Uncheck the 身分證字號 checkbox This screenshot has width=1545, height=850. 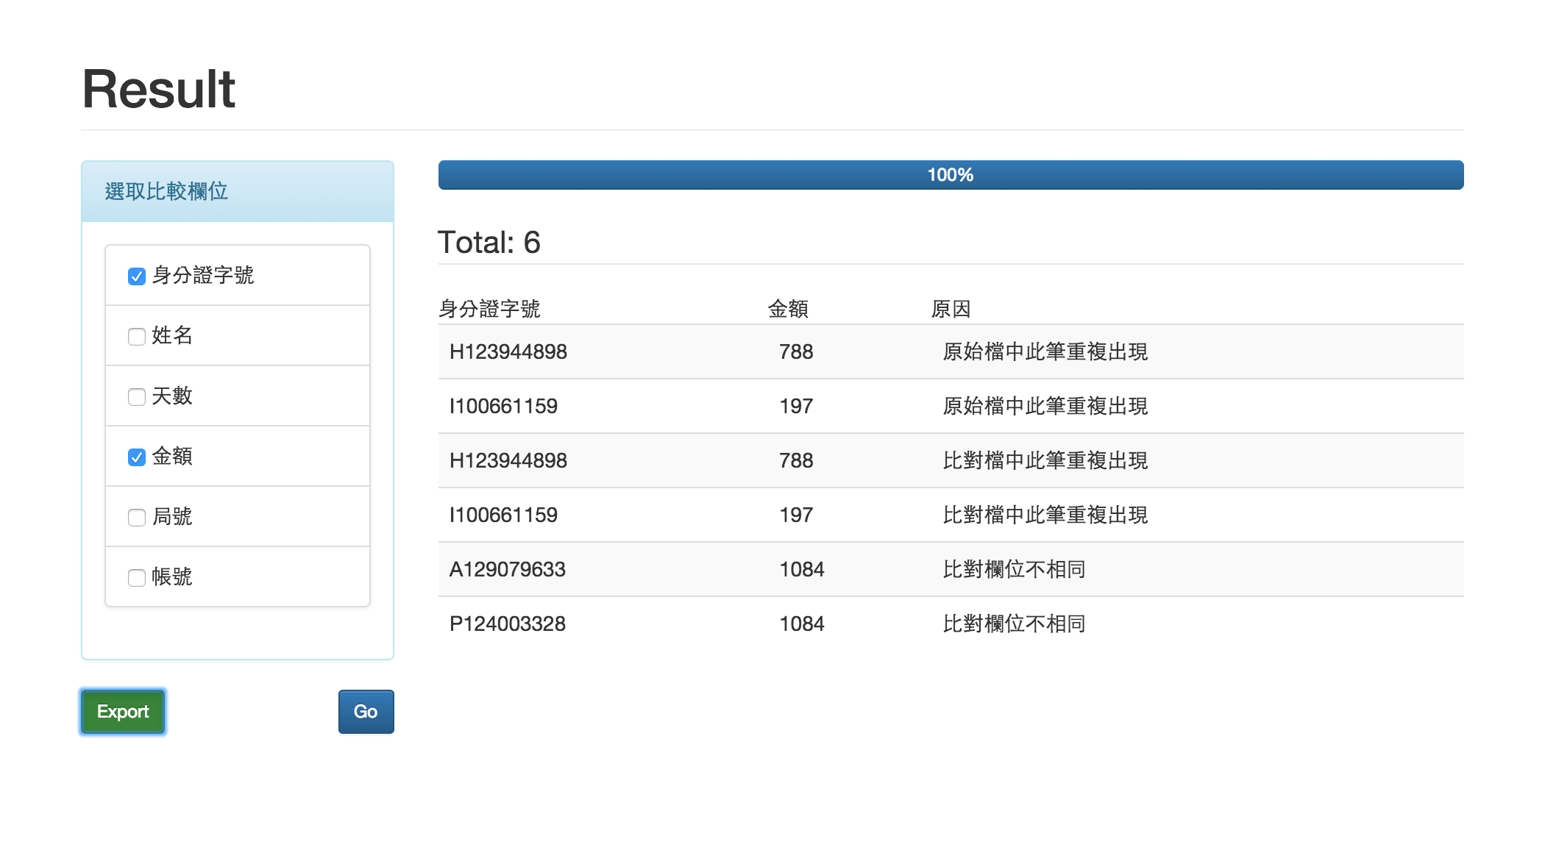tap(137, 276)
